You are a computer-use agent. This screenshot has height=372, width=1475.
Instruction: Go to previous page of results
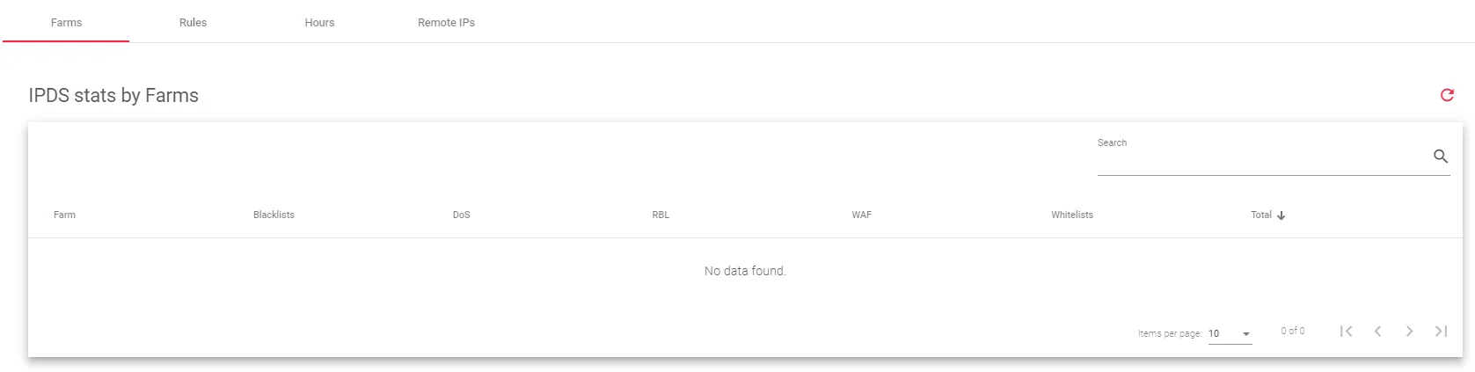pos(1377,332)
